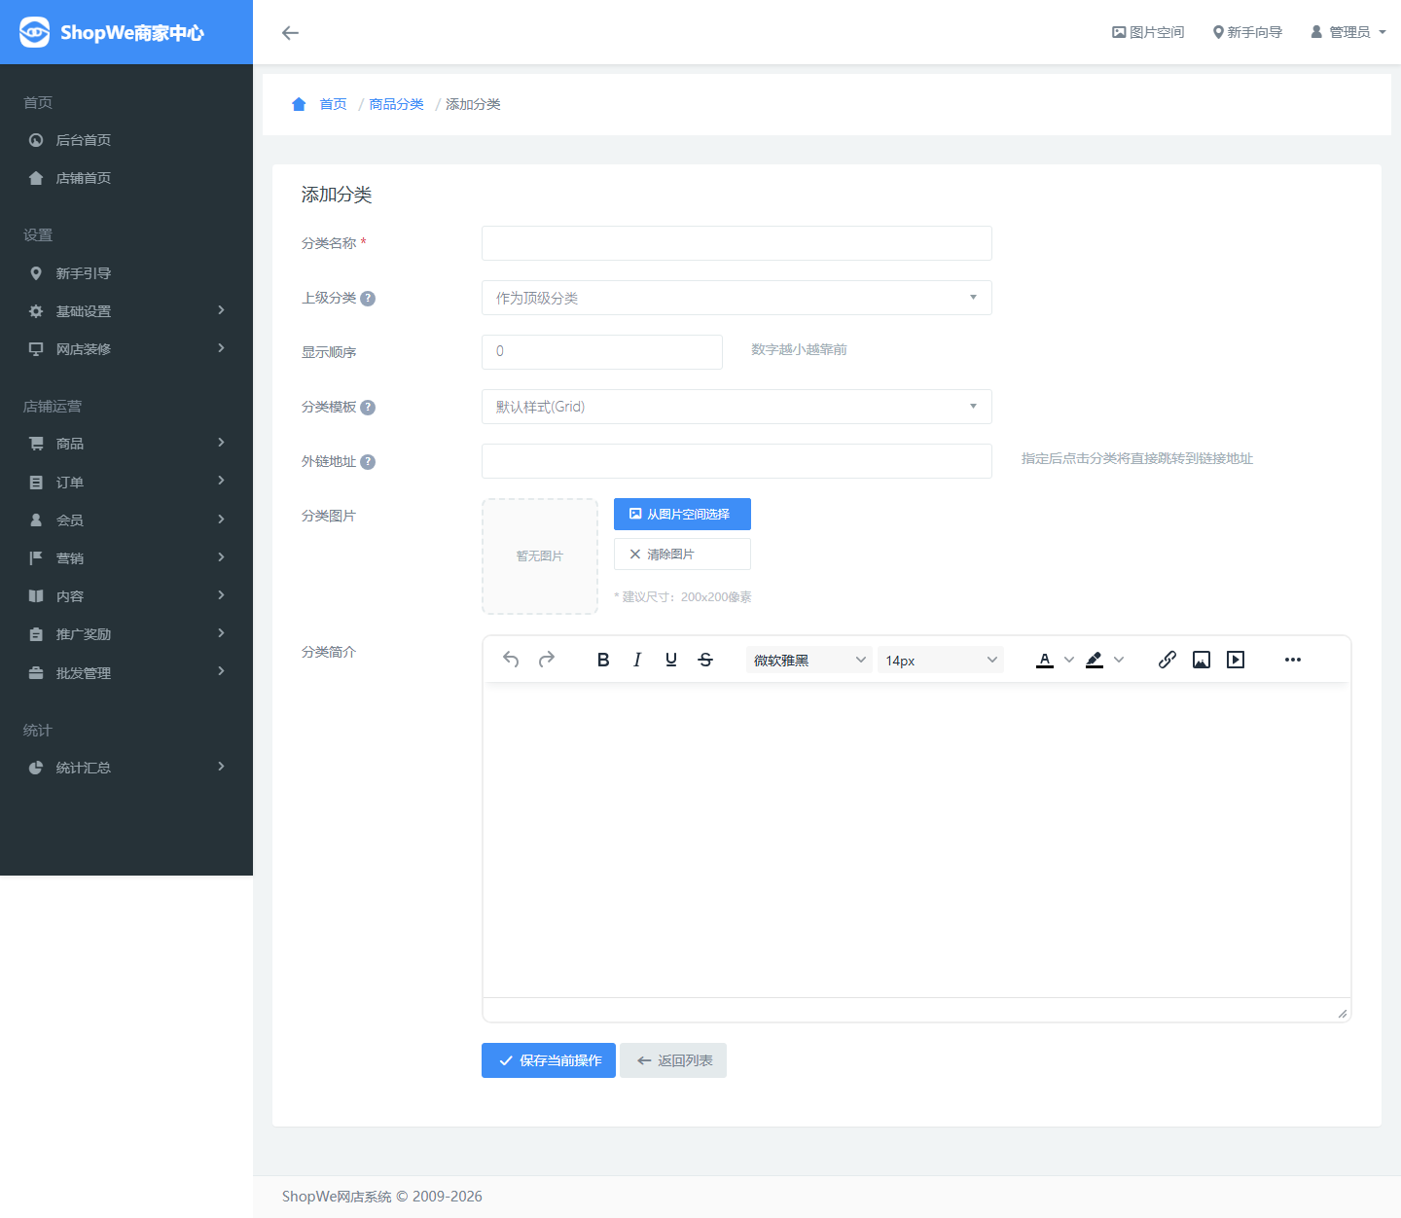Click the editor resize handle
The height and width of the screenshot is (1218, 1401).
1343,1014
